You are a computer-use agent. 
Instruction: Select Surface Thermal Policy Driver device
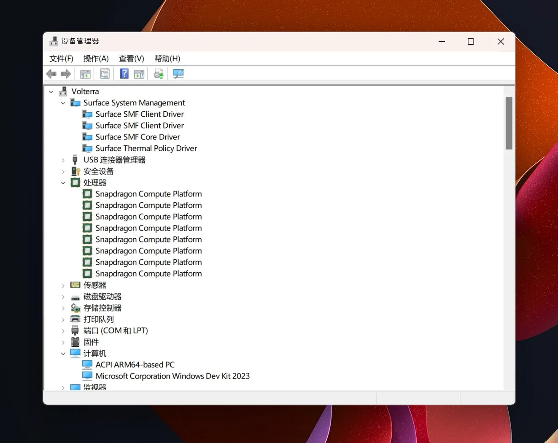pos(146,148)
